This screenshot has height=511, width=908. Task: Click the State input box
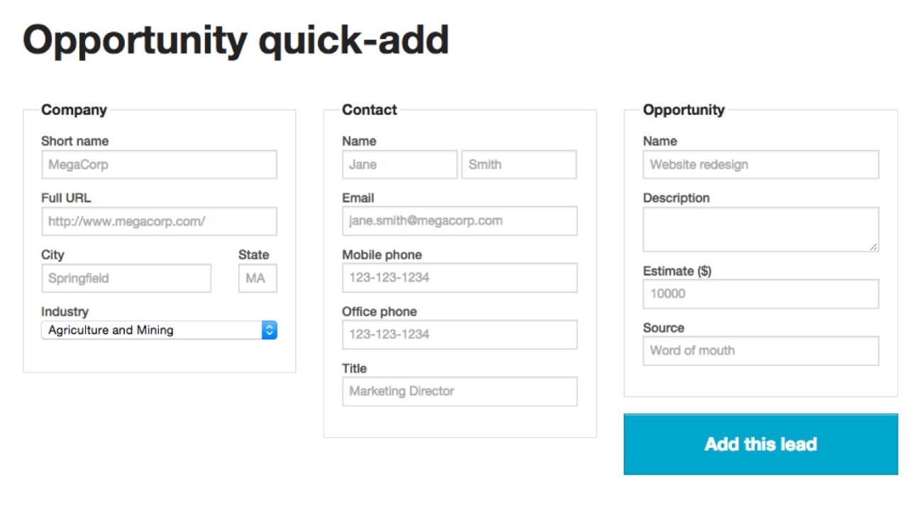point(258,278)
